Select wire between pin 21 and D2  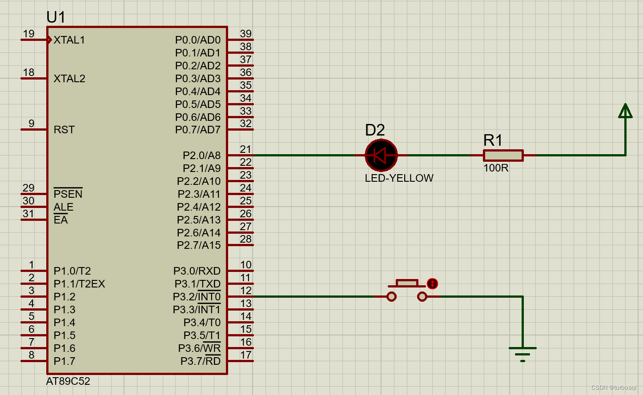[x=304, y=156]
